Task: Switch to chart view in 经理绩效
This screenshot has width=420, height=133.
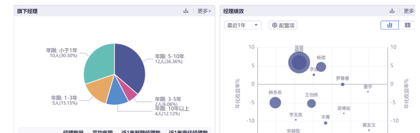Action: click(x=390, y=25)
